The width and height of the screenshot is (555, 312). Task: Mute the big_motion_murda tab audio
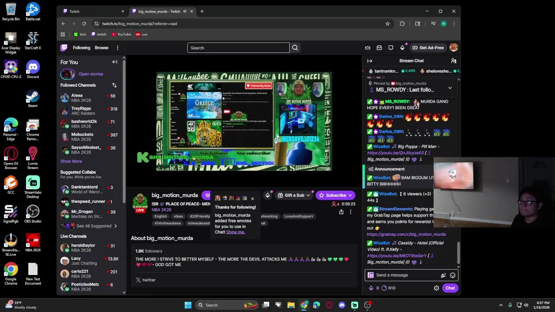tap(184, 11)
